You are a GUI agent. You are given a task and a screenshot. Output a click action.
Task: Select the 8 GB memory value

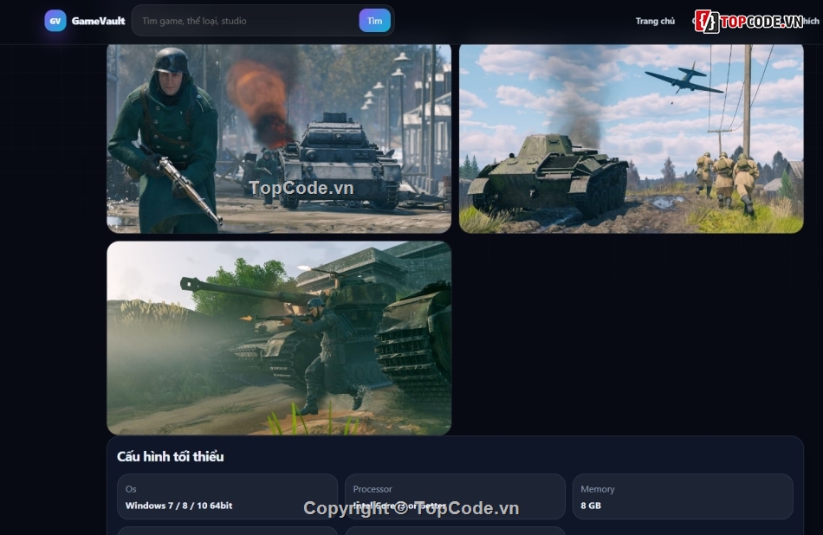click(x=591, y=506)
